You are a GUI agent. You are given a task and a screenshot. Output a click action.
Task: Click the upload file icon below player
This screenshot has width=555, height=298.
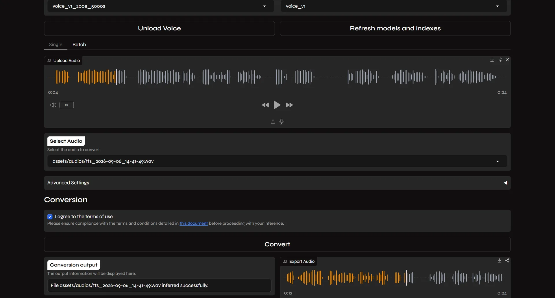[273, 122]
